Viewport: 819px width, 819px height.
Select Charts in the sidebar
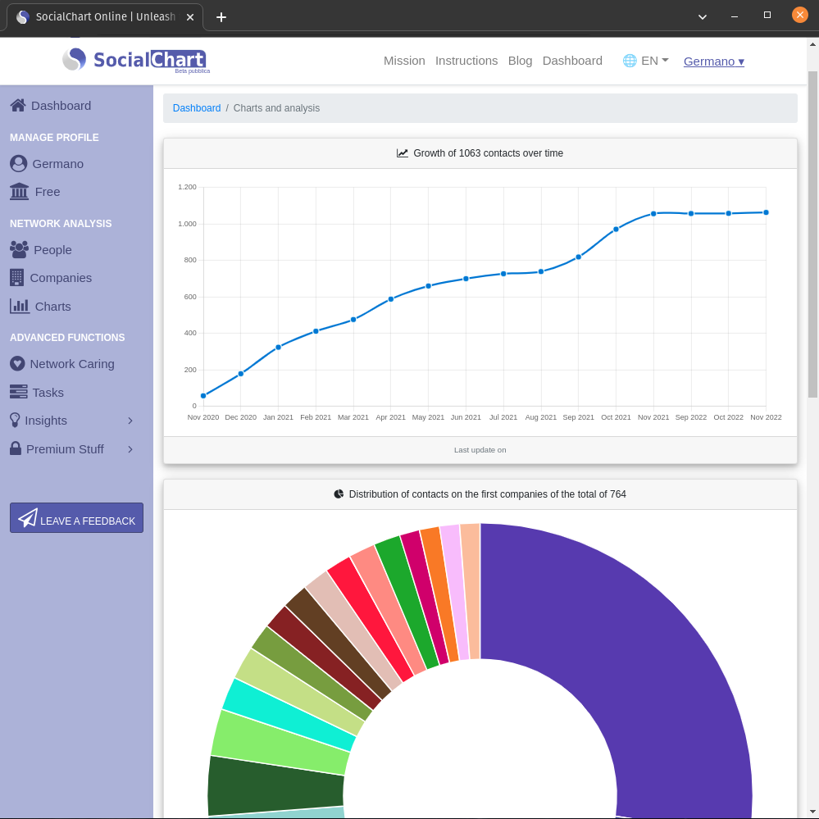(x=52, y=307)
